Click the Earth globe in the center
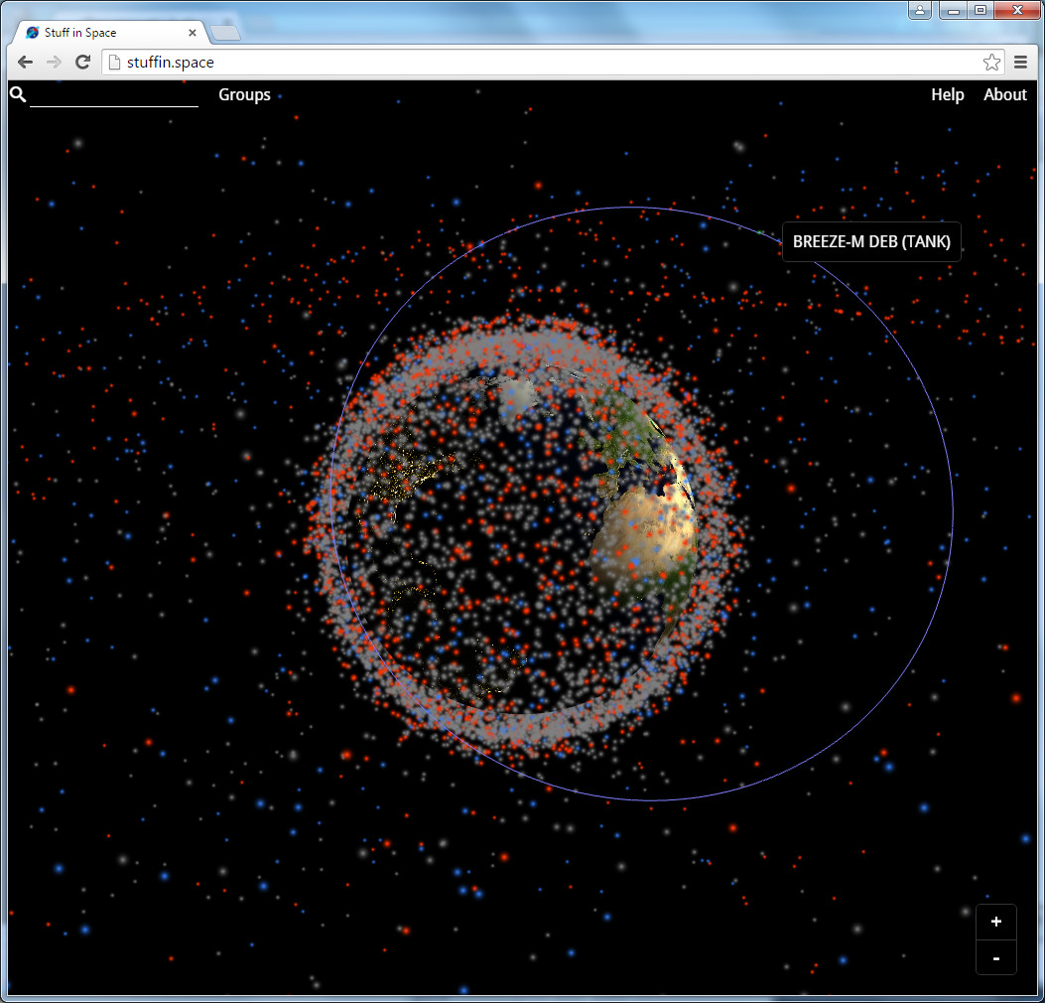Image resolution: width=1045 pixels, height=1003 pixels. tap(526, 526)
